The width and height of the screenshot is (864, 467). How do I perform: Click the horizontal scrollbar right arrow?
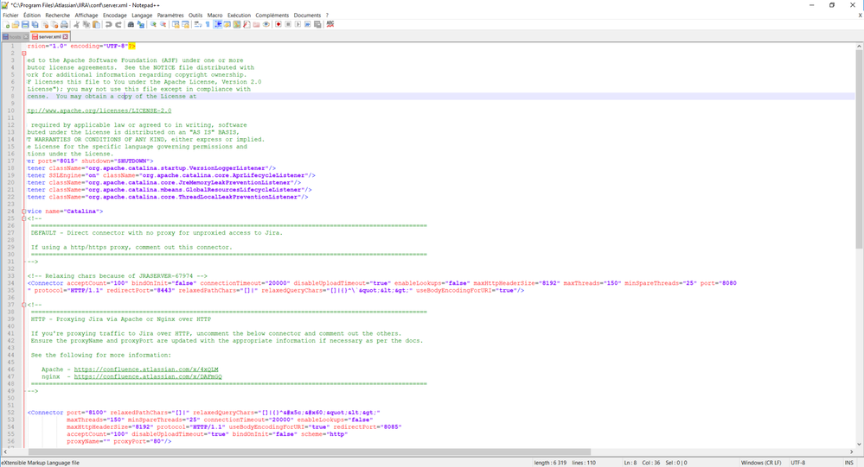point(851,451)
